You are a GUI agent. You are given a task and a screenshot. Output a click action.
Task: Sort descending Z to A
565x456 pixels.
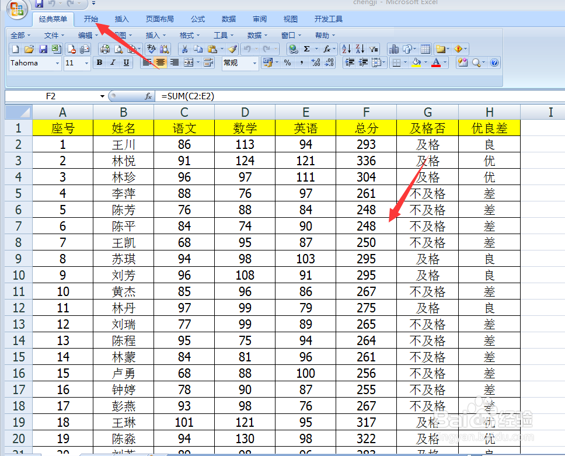pos(360,49)
